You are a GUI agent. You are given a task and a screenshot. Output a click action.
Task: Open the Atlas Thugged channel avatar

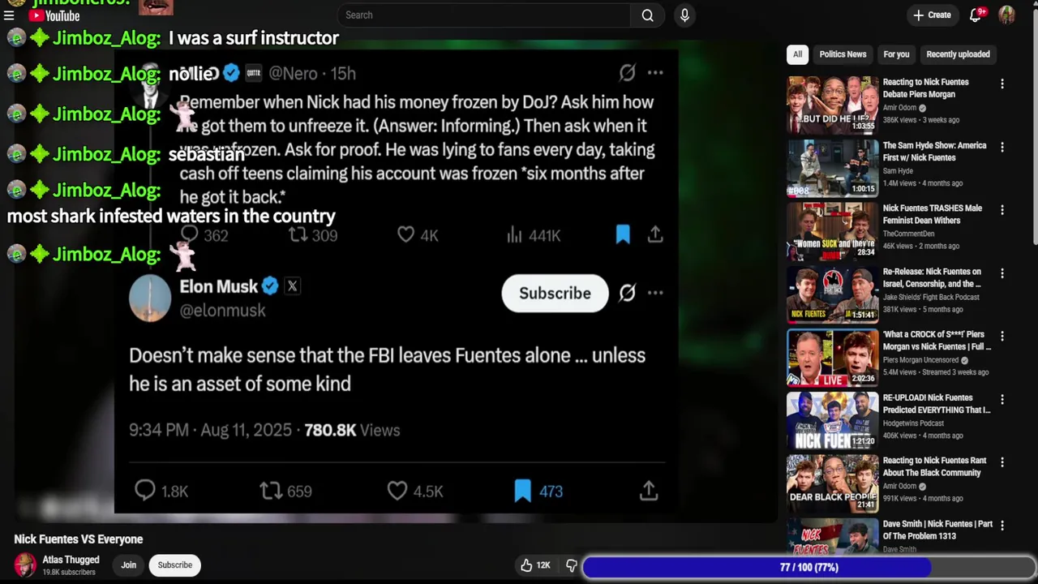25,565
